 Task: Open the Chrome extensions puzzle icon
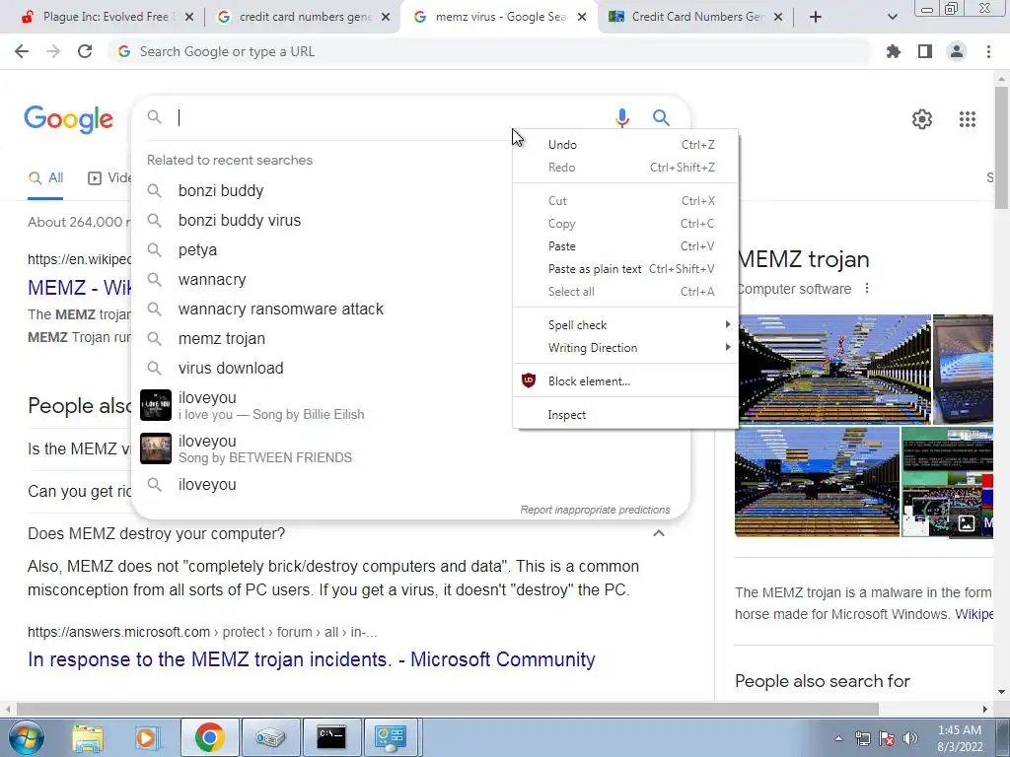click(x=894, y=51)
